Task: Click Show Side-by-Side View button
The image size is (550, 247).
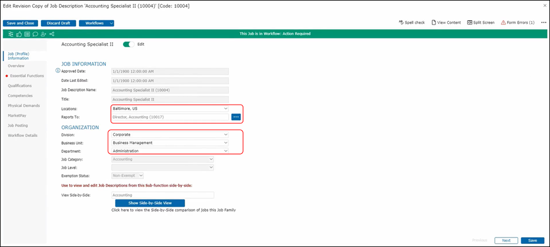Action: pyautogui.click(x=150, y=203)
